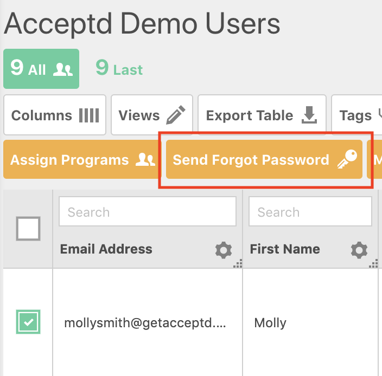Uncheck the mollysmith row checkbox

pyautogui.click(x=28, y=322)
